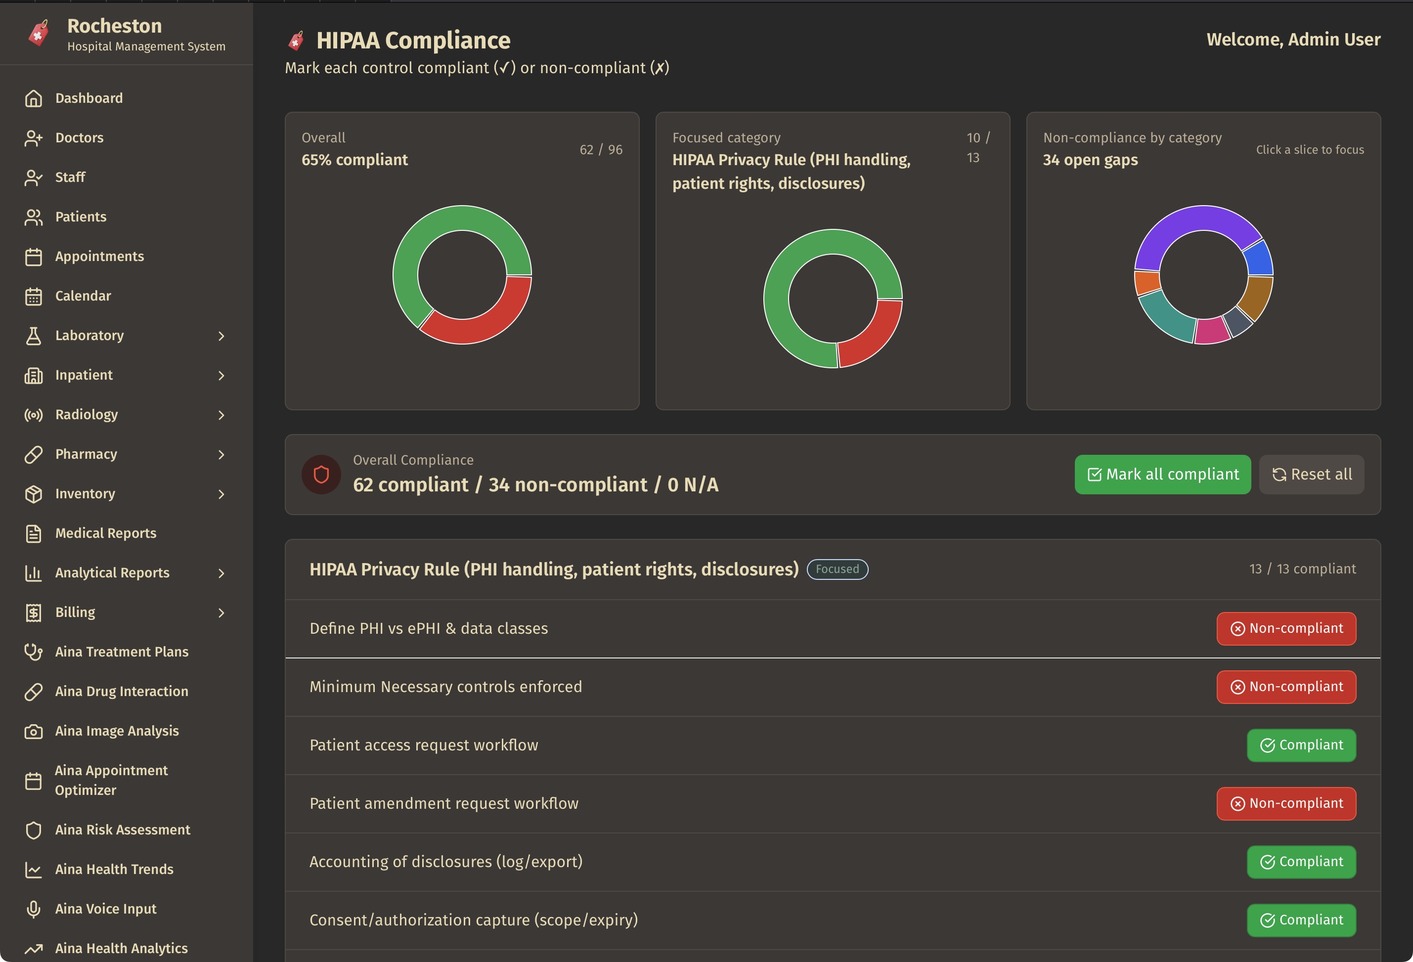The width and height of the screenshot is (1413, 962).
Task: Open Radiology using its signal icon
Action: (x=34, y=414)
